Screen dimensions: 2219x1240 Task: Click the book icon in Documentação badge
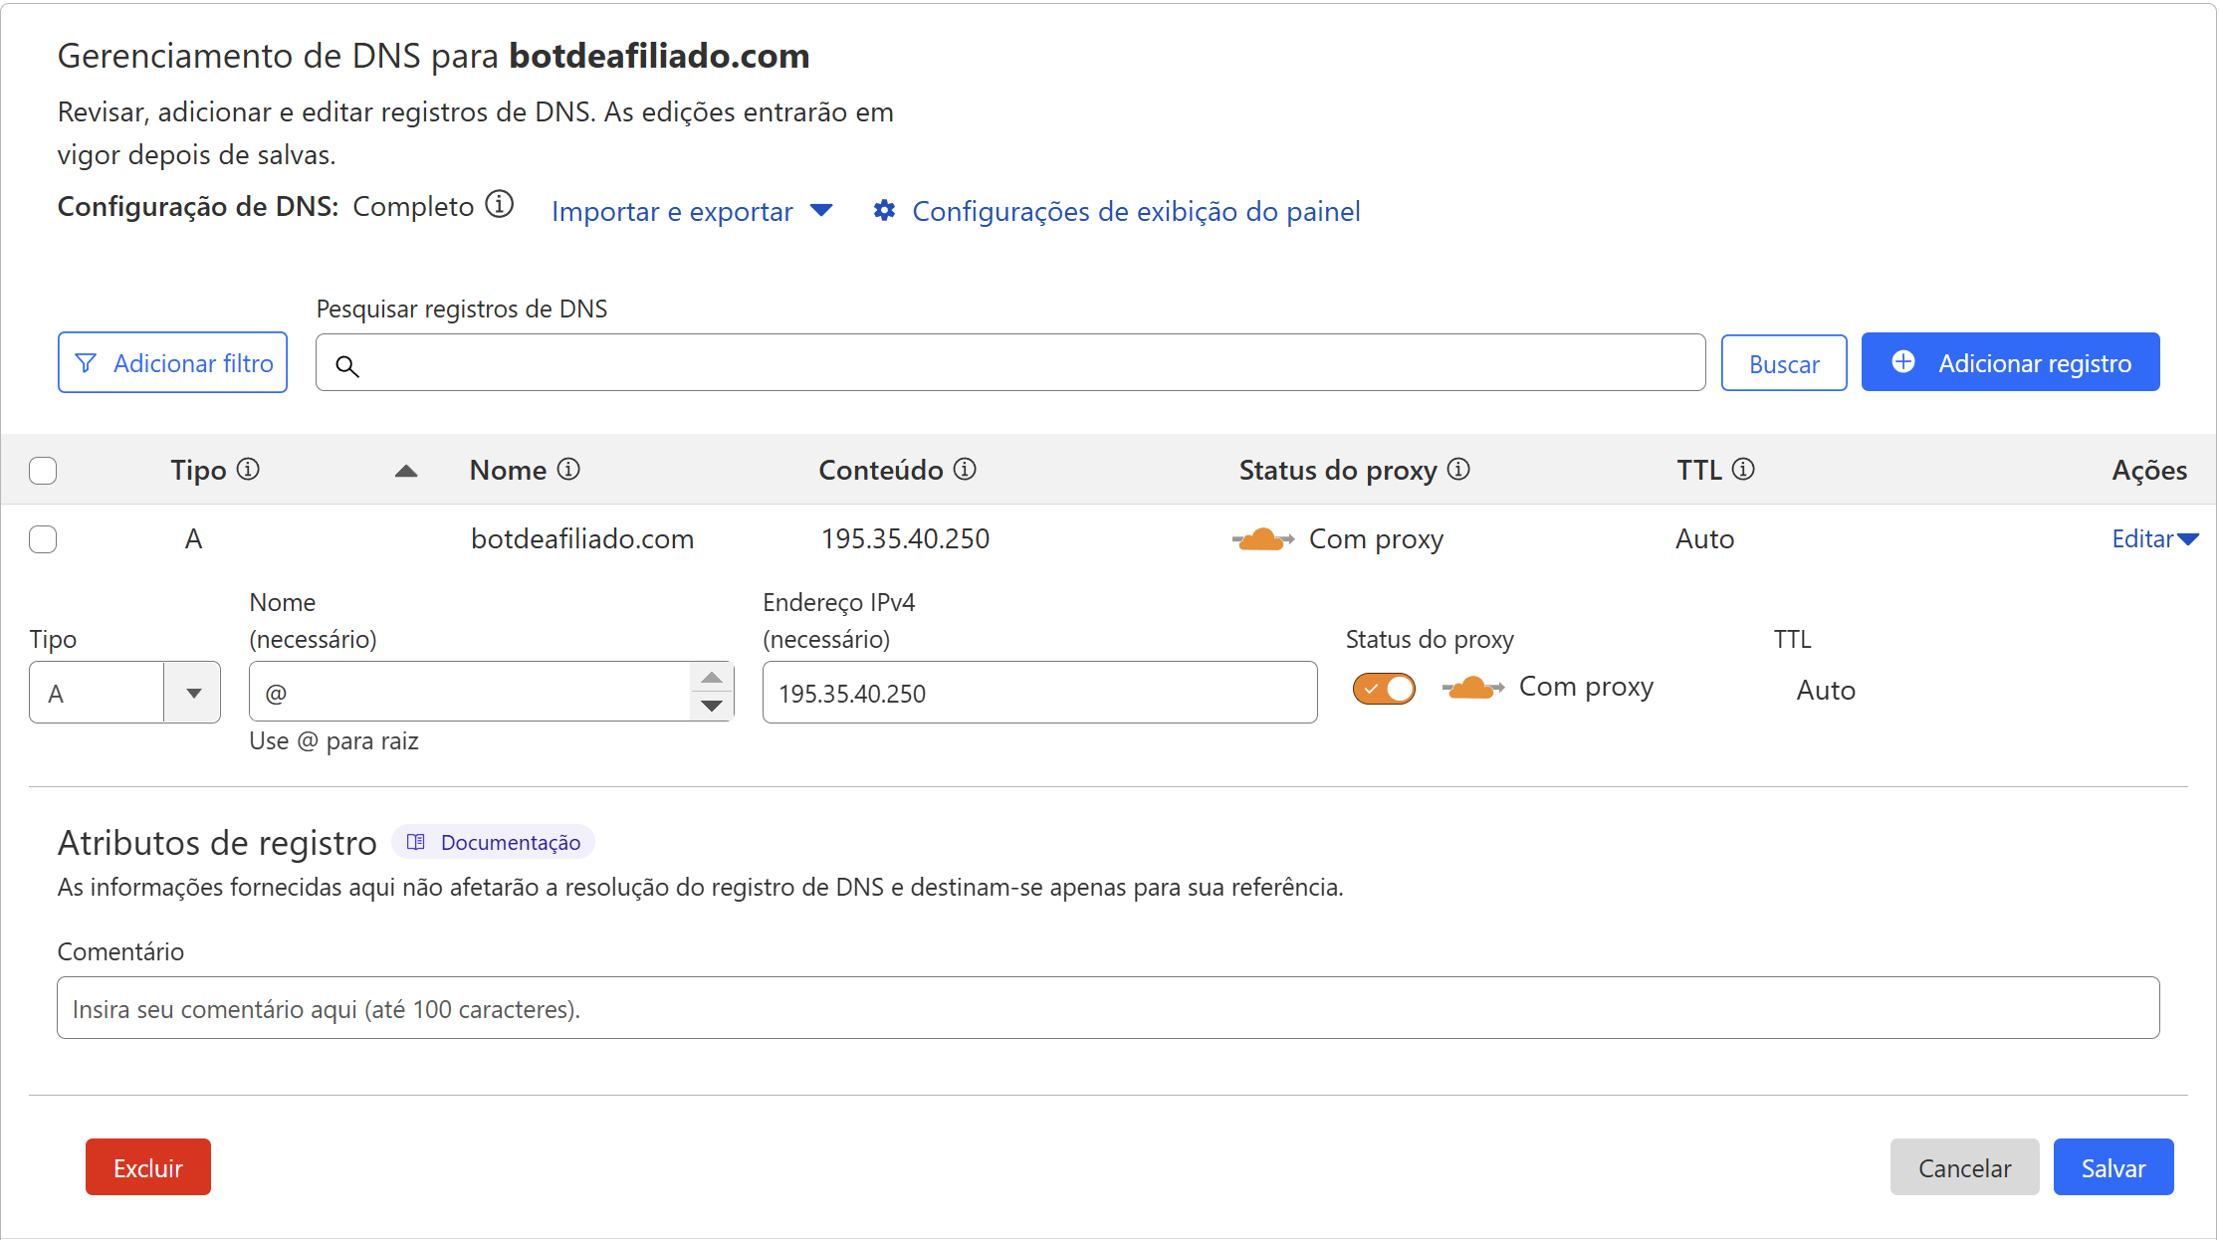(x=416, y=842)
